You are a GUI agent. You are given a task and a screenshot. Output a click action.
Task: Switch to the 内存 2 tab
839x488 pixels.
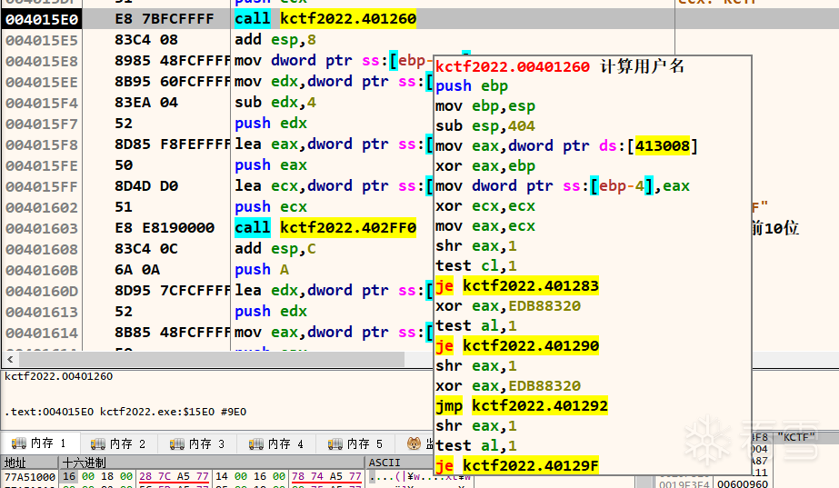[119, 444]
